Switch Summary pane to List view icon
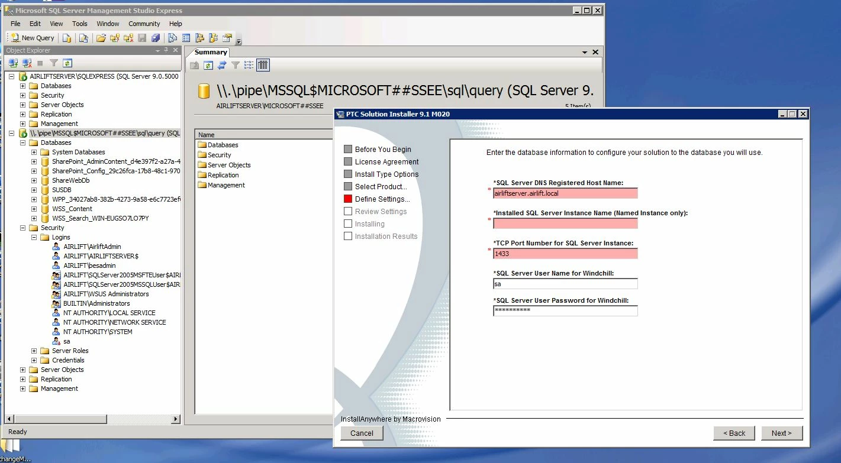Viewport: 841px width, 463px height. coord(249,65)
